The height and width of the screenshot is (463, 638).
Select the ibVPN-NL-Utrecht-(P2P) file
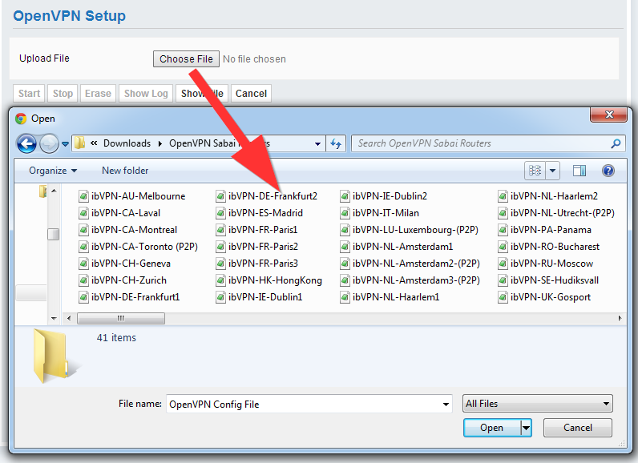[x=556, y=213]
